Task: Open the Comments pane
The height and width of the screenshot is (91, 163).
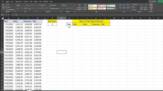Action: [x=153, y=2]
